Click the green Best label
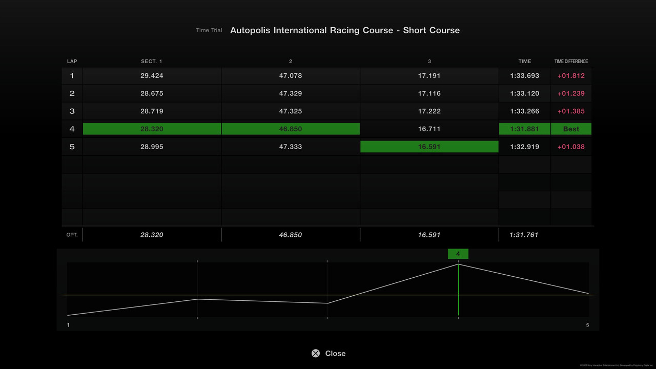 click(x=571, y=129)
